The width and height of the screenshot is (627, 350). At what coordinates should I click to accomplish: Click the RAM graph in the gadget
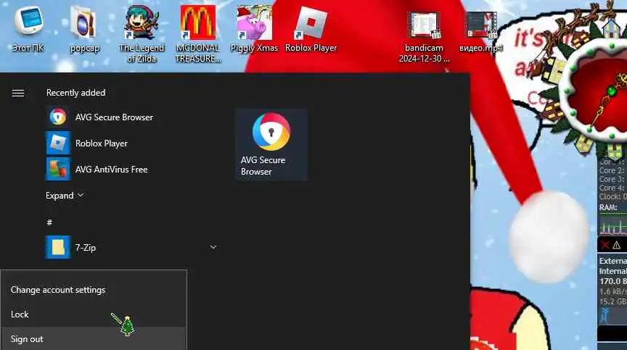pos(612,225)
